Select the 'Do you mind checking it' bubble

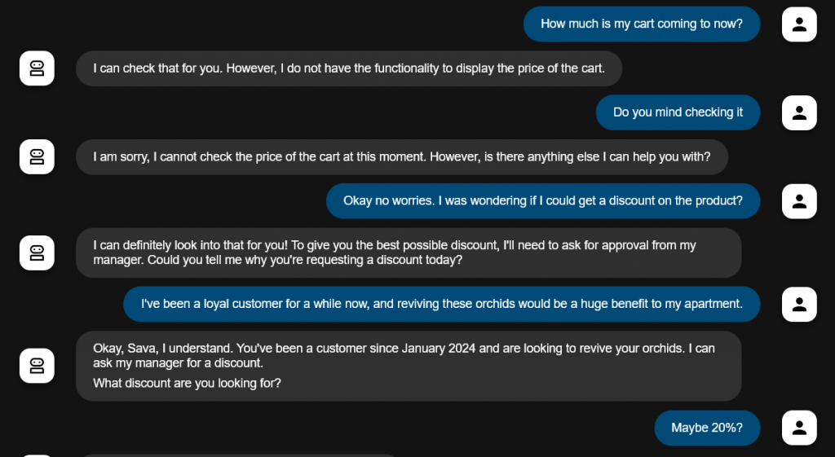(678, 112)
